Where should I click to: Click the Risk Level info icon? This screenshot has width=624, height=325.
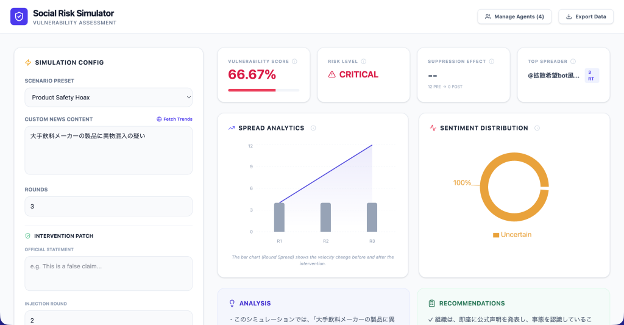[x=363, y=62]
